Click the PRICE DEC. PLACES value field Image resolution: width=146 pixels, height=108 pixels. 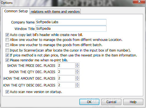click(66, 65)
